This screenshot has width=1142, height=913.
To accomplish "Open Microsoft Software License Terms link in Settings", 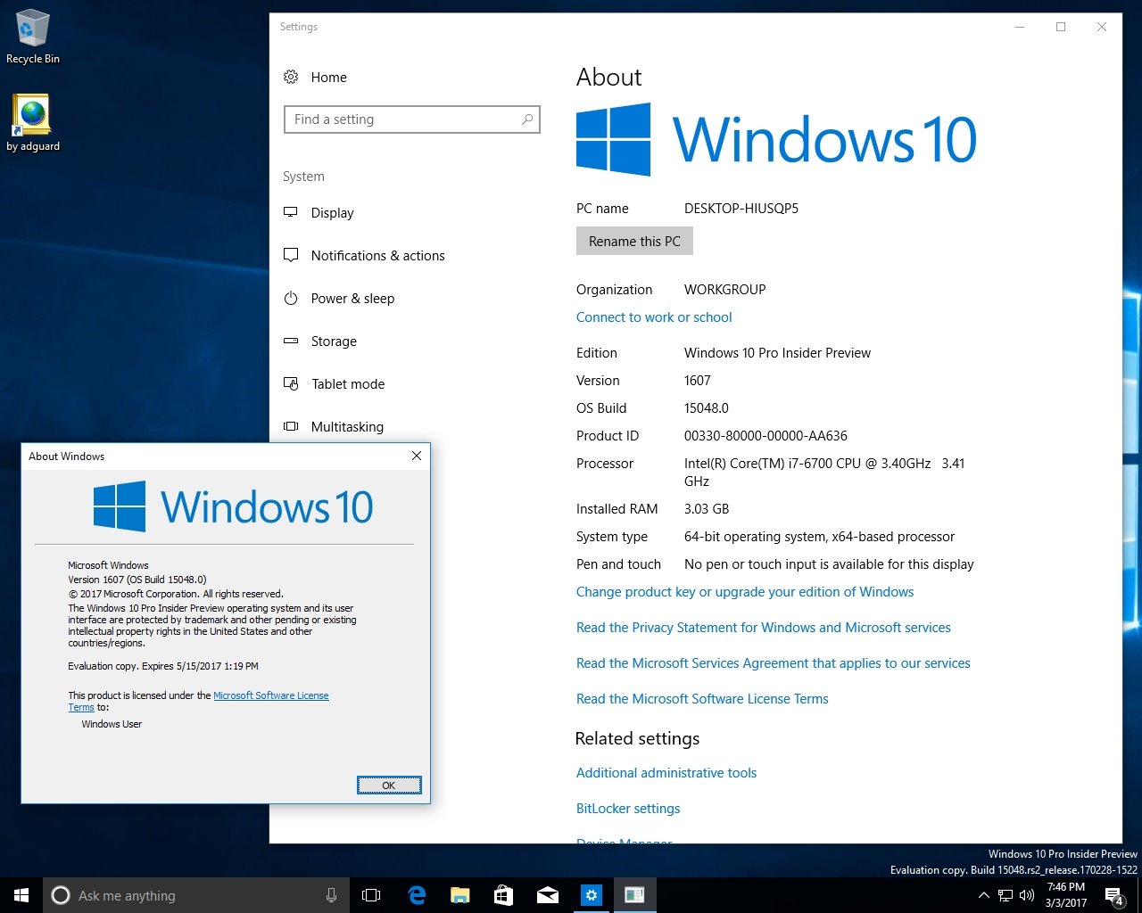I will pos(702,699).
